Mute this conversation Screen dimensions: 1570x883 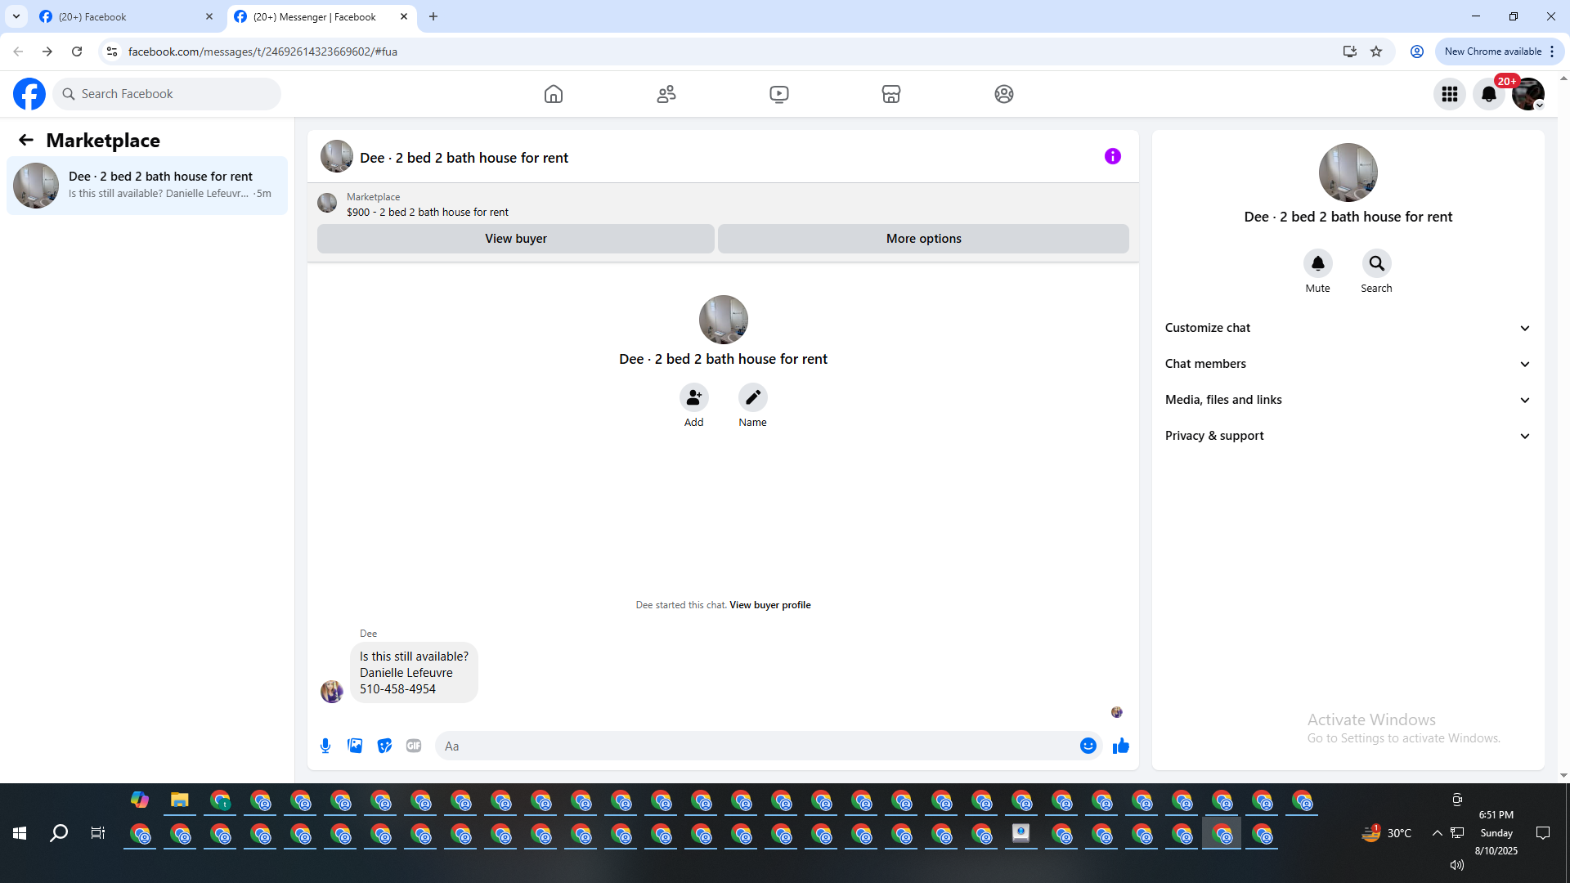coord(1317,263)
